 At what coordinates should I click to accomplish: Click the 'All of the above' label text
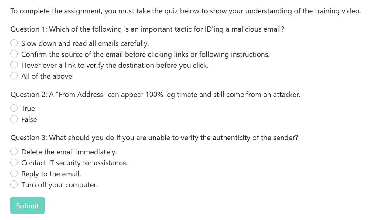[47, 76]
